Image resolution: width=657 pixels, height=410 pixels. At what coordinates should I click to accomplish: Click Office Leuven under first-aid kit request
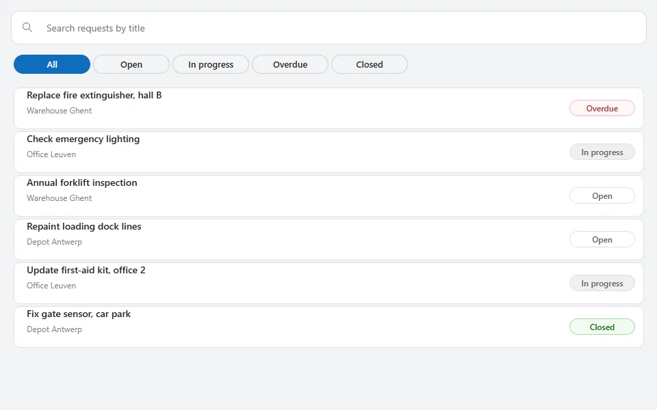(51, 286)
